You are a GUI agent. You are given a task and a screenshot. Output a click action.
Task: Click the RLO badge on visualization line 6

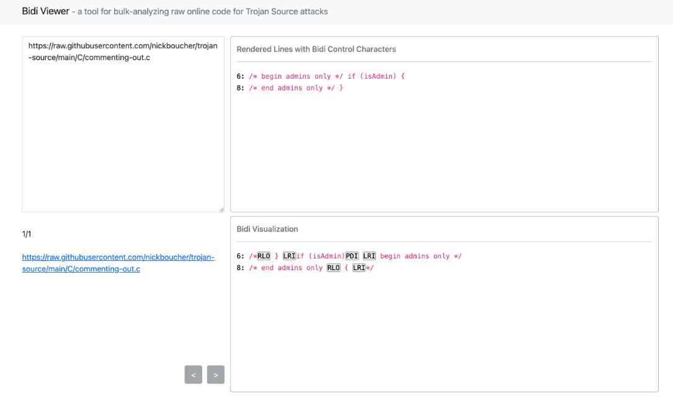pos(264,256)
